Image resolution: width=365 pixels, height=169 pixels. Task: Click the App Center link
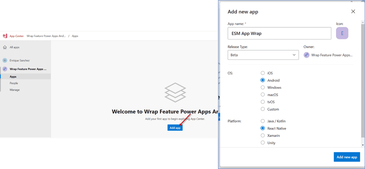click(16, 36)
